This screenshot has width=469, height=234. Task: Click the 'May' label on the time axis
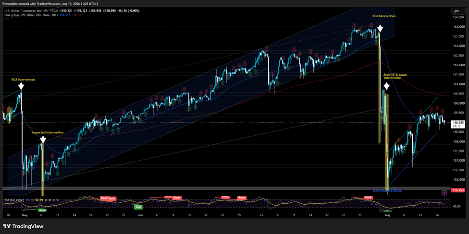click(25, 215)
